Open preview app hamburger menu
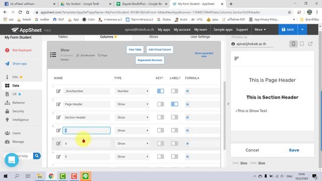The width and height of the screenshot is (322, 181). click(236, 58)
